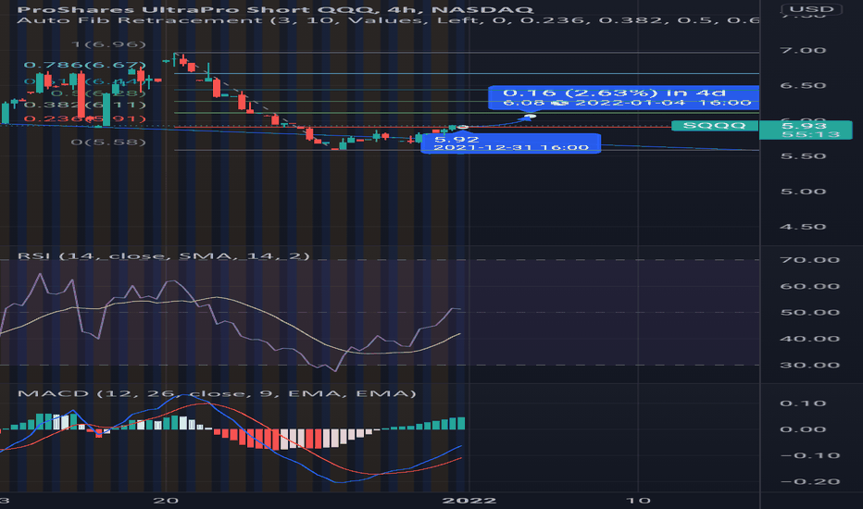This screenshot has width=863, height=509.
Task: Click the RSI 30.00 axis label
Action: 809,366
